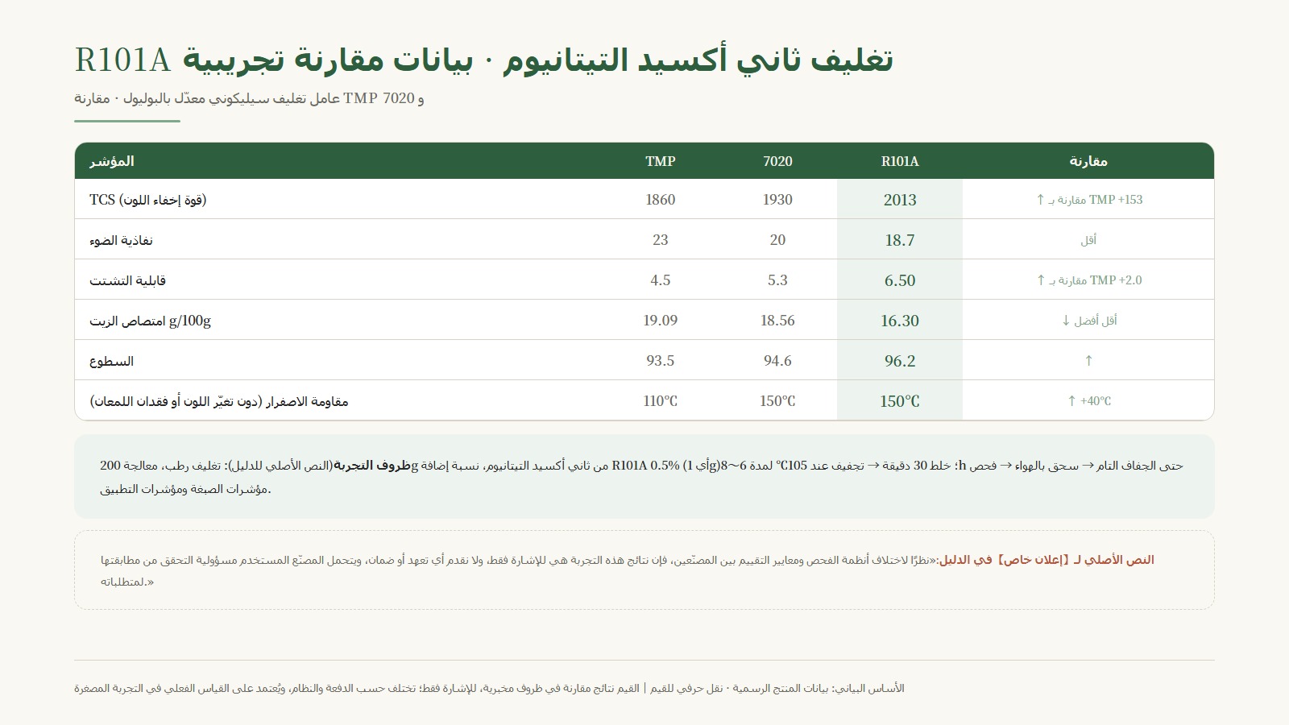
Task: Click the 7020 column header
Action: click(777, 161)
